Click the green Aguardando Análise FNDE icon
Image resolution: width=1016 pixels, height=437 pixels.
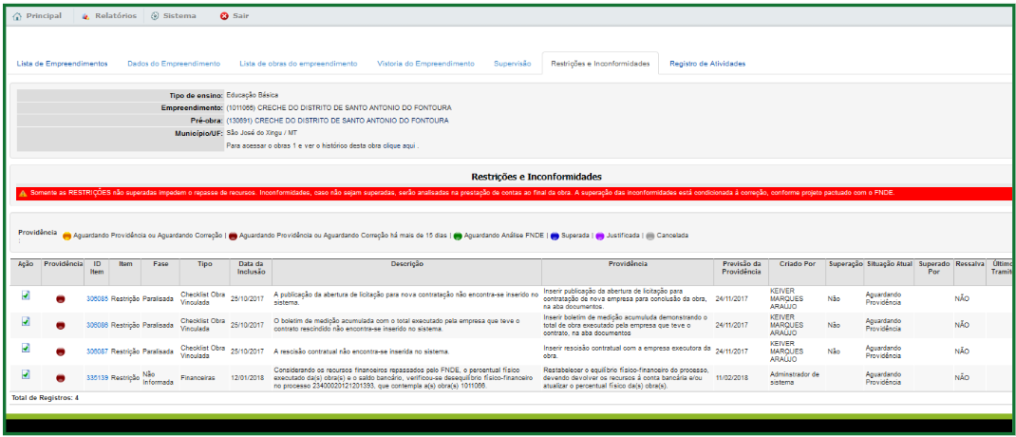pos(457,236)
